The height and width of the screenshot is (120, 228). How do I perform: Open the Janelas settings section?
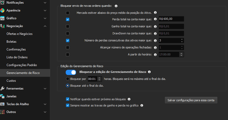click(x=11, y=96)
